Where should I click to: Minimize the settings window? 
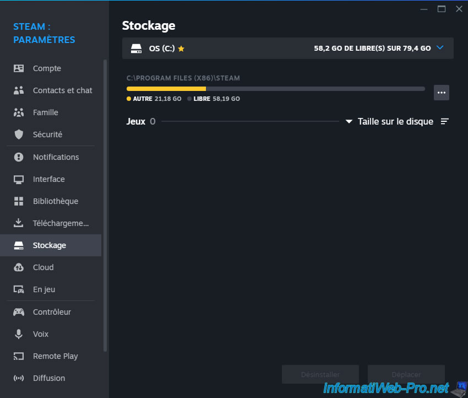click(424, 9)
